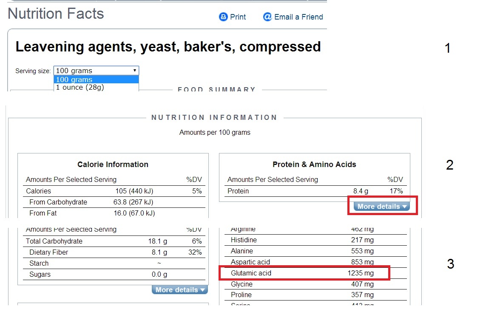
Task: Click the Histidine row
Action: tap(315, 240)
